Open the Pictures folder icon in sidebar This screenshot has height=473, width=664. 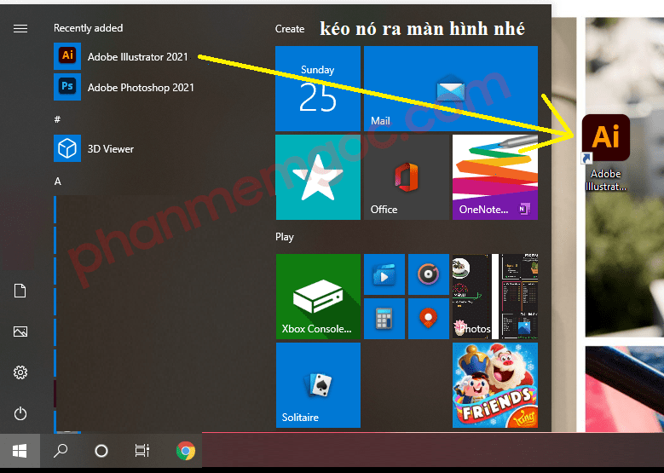[20, 332]
